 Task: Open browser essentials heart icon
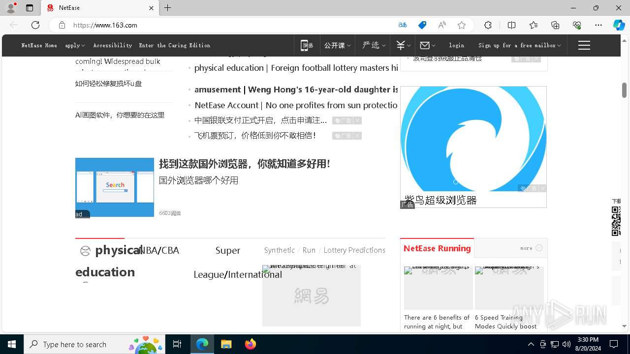(x=577, y=25)
